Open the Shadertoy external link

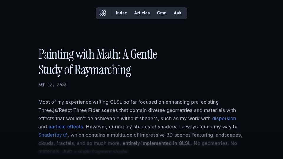[x=52, y=135]
